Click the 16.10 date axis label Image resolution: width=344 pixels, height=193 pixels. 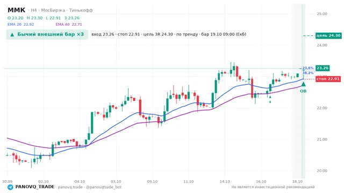(x=261, y=182)
